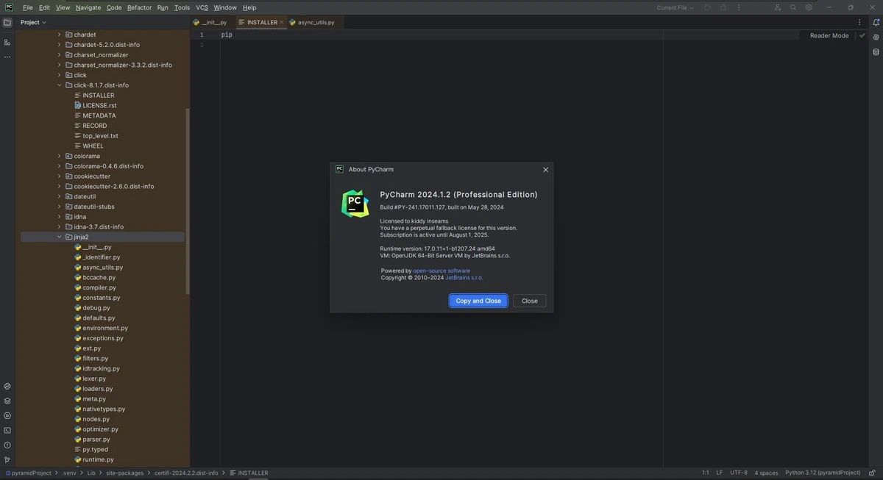Switch to the __init__.py editor tab
This screenshot has width=883, height=480.
click(210, 22)
